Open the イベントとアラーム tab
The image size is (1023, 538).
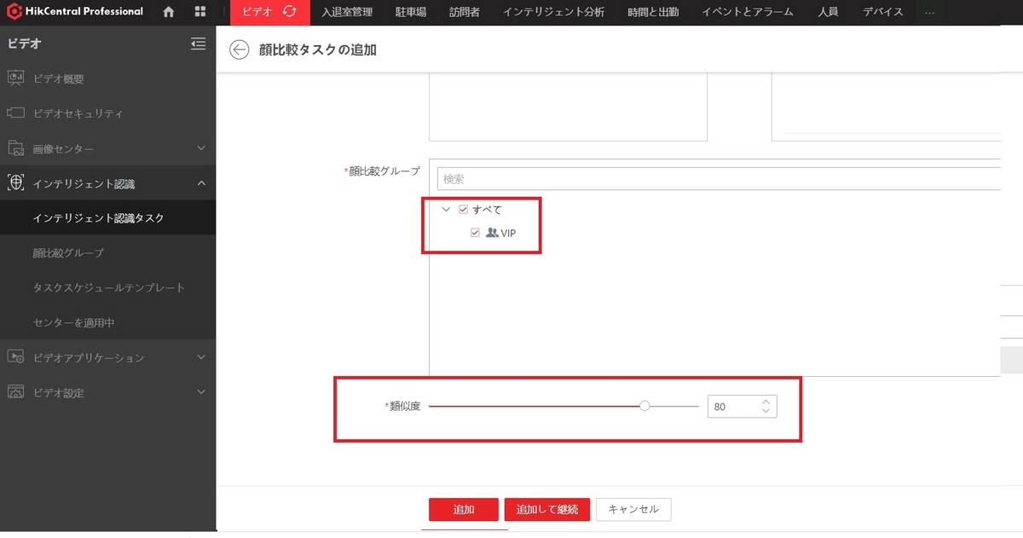748,12
